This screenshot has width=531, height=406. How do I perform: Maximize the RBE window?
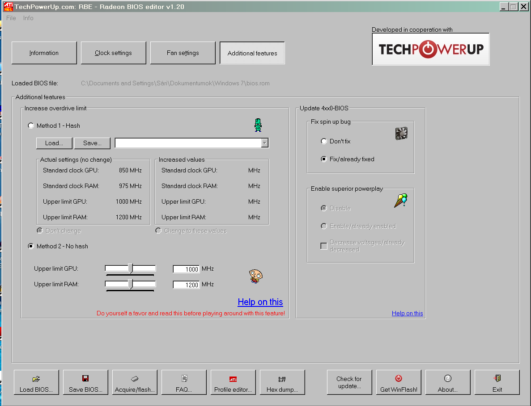pos(514,7)
